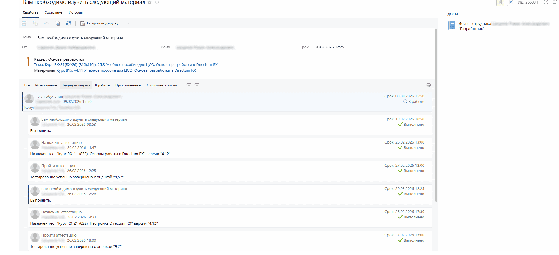This screenshot has width=559, height=255.
Task: Click the vertical scrollbar of the task panel
Action: pyautogui.click(x=436, y=119)
